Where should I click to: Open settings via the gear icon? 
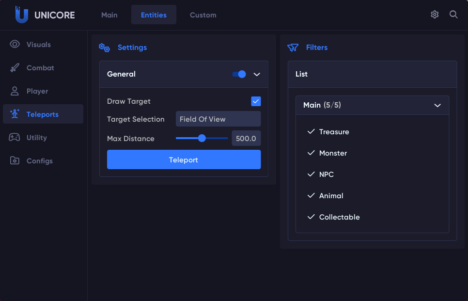[x=435, y=15]
